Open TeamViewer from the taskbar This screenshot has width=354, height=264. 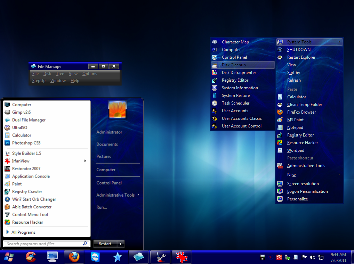[x=96, y=257]
